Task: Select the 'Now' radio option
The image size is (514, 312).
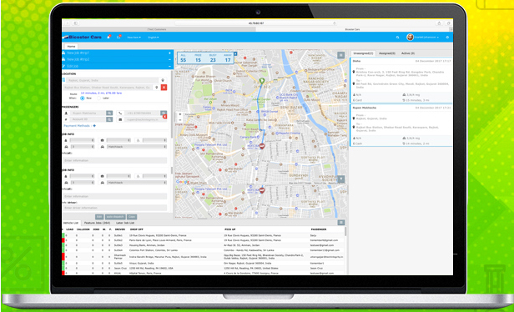Action: (x=83, y=98)
